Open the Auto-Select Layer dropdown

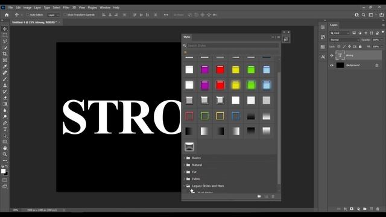click(54, 15)
